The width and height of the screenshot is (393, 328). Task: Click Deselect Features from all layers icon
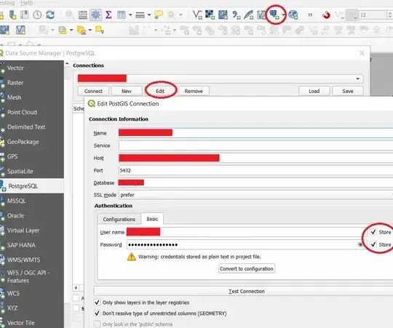tap(82, 31)
